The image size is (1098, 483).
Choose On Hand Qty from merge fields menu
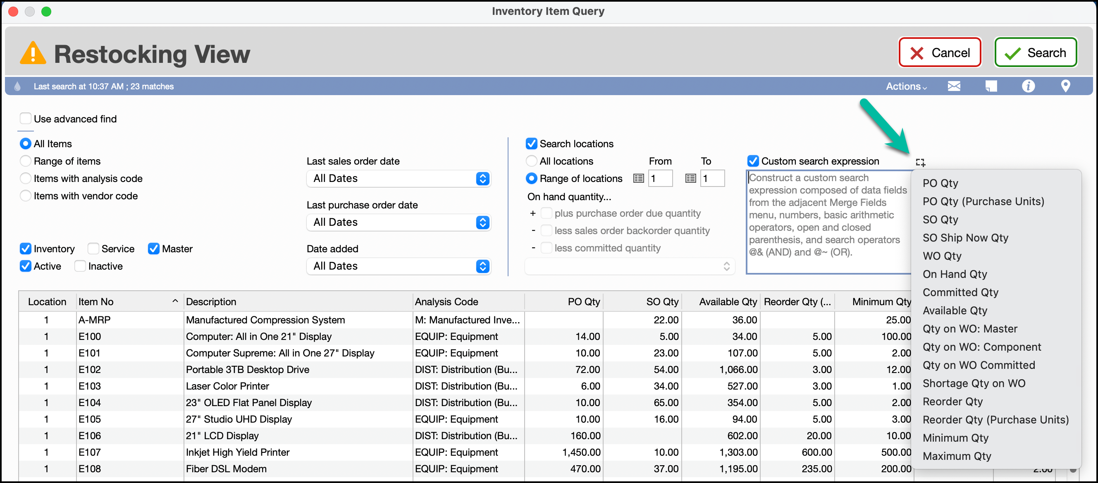click(x=955, y=274)
